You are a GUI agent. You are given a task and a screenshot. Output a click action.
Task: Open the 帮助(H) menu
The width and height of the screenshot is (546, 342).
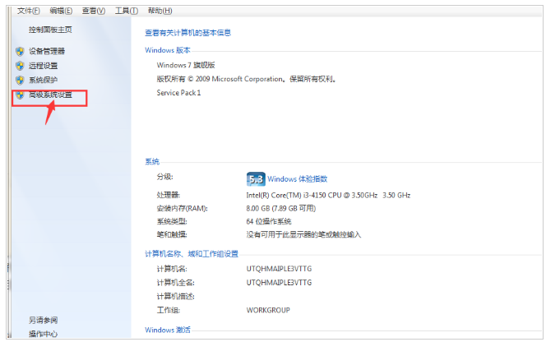pos(160,11)
